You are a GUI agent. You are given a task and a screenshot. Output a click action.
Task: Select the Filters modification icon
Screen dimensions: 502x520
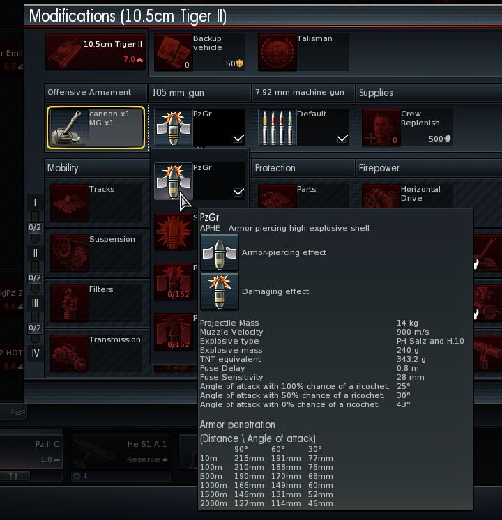(70, 303)
